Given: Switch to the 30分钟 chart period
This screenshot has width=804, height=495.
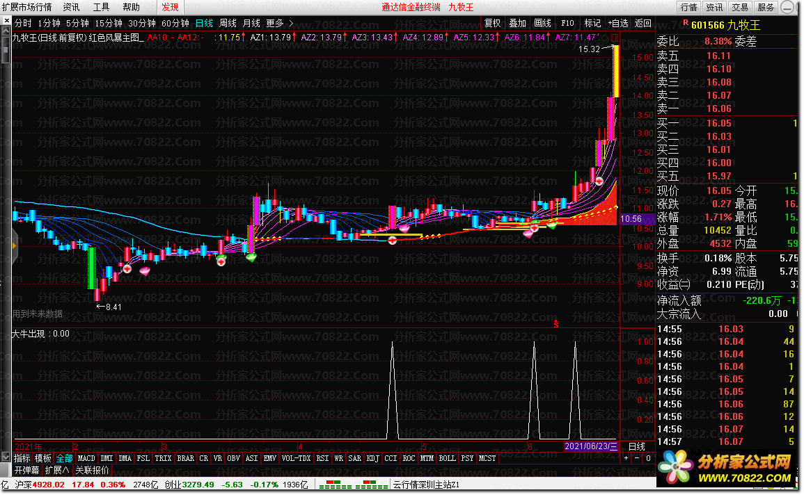Looking at the screenshot, I should 141,24.
